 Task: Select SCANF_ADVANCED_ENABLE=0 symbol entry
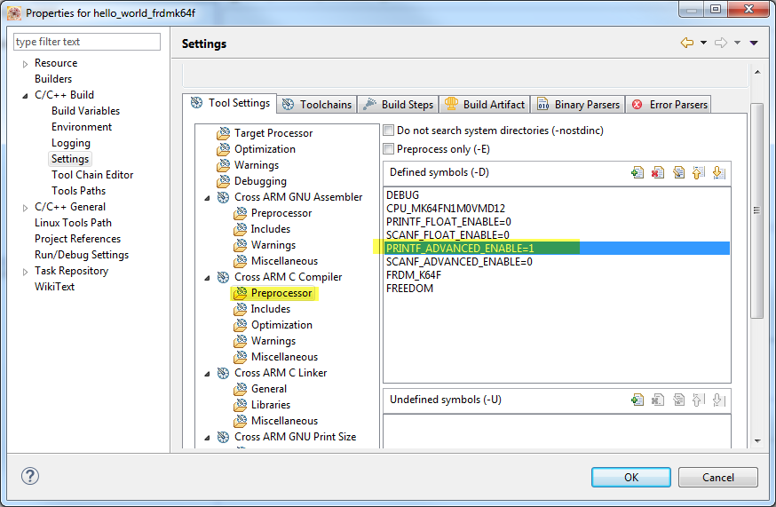coord(459,262)
